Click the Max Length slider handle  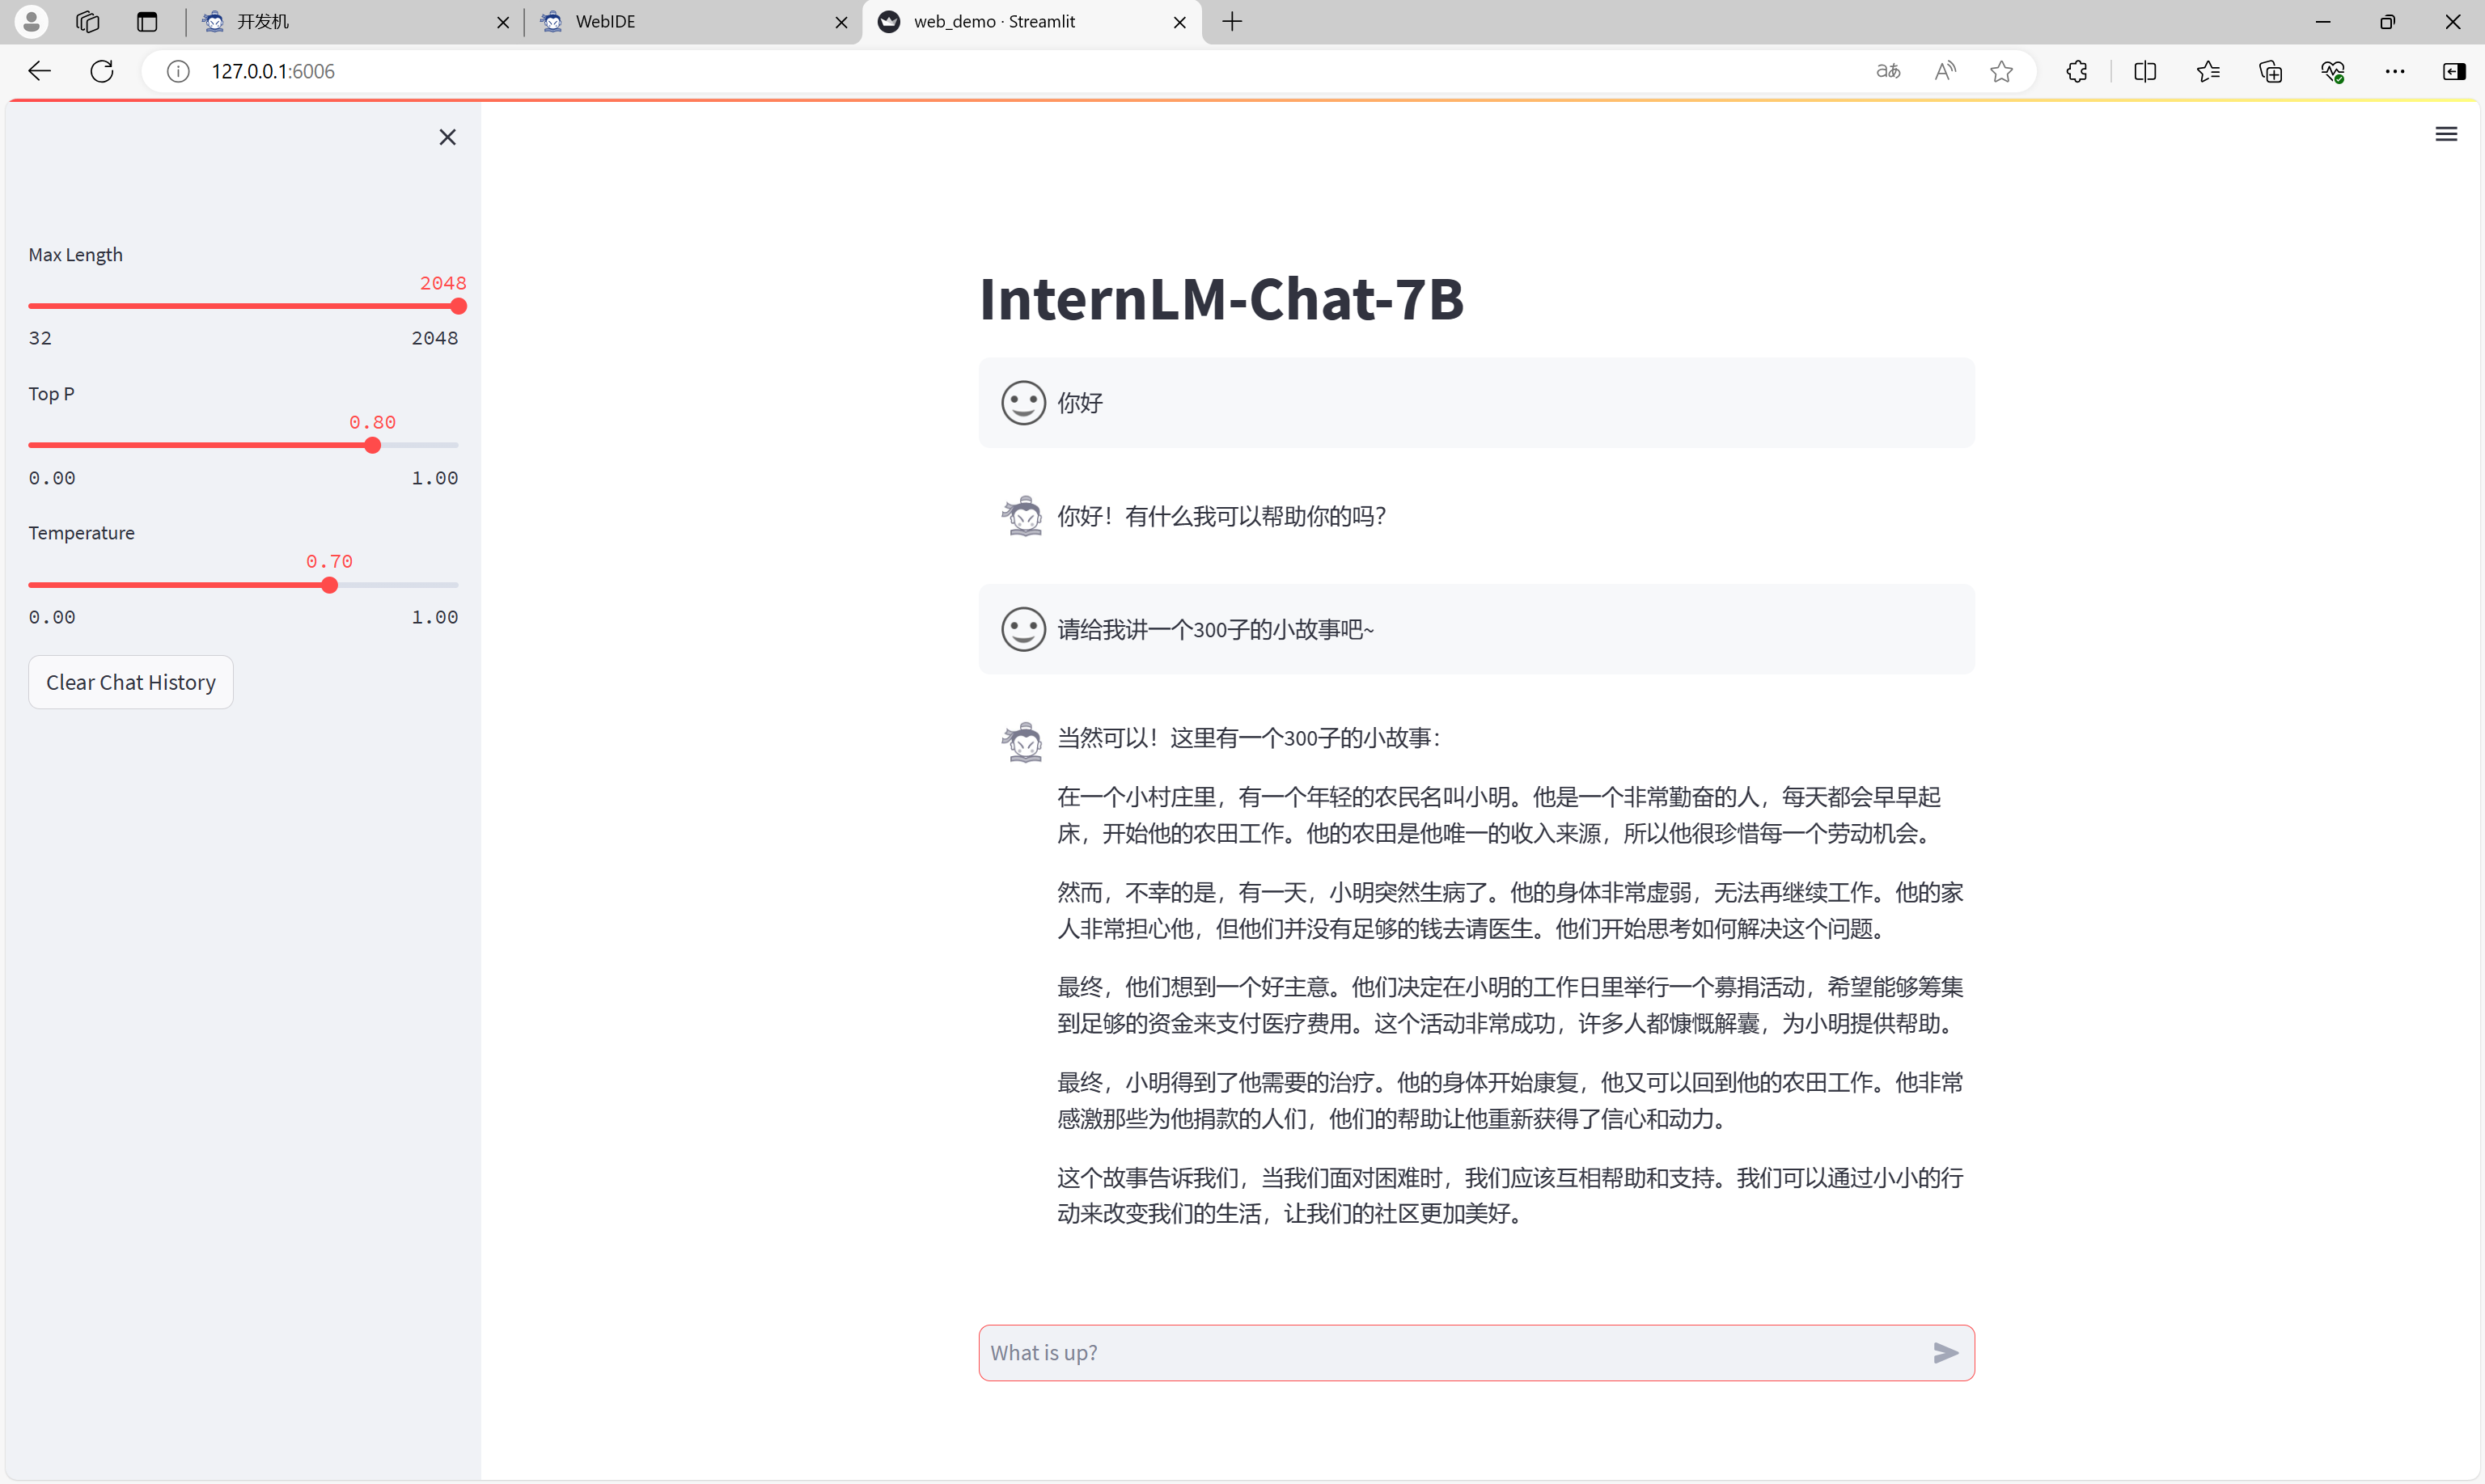coord(458,306)
